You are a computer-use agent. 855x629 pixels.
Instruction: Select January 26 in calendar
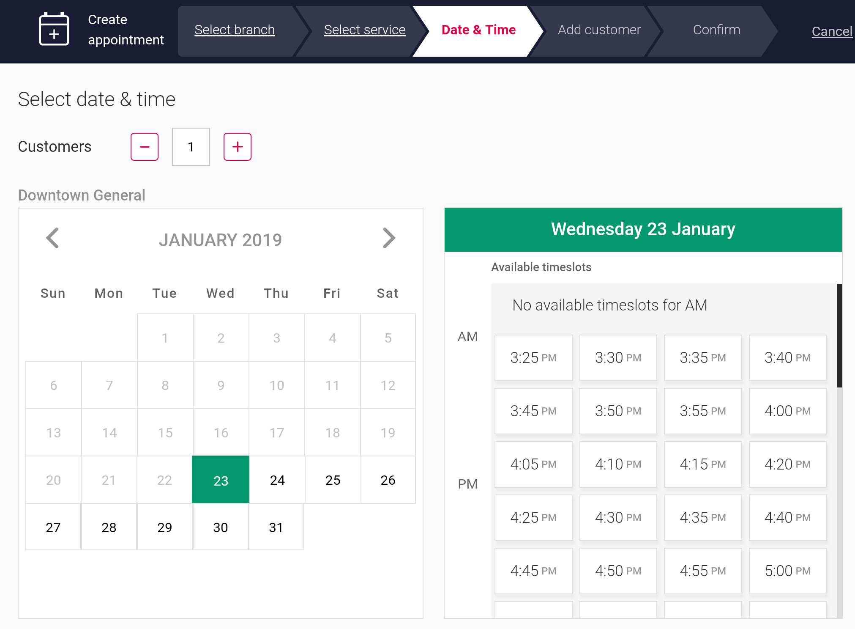[388, 480]
